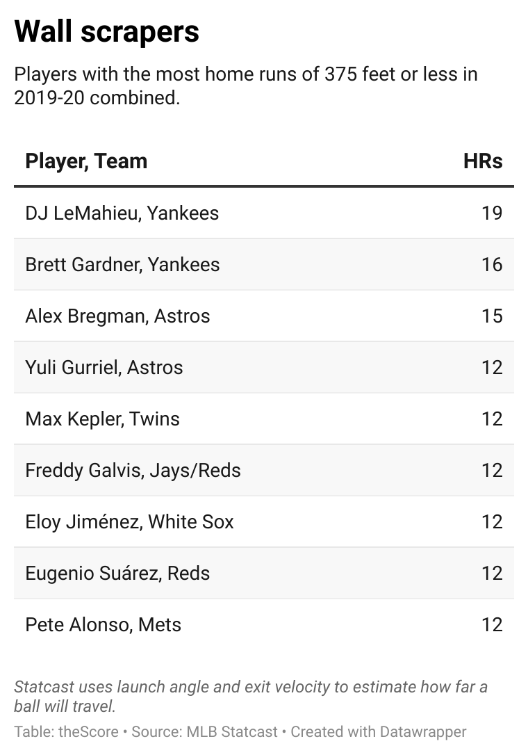Click the "Table: theScore" credit
Viewport: 528px width, 755px height.
pyautogui.click(x=66, y=732)
